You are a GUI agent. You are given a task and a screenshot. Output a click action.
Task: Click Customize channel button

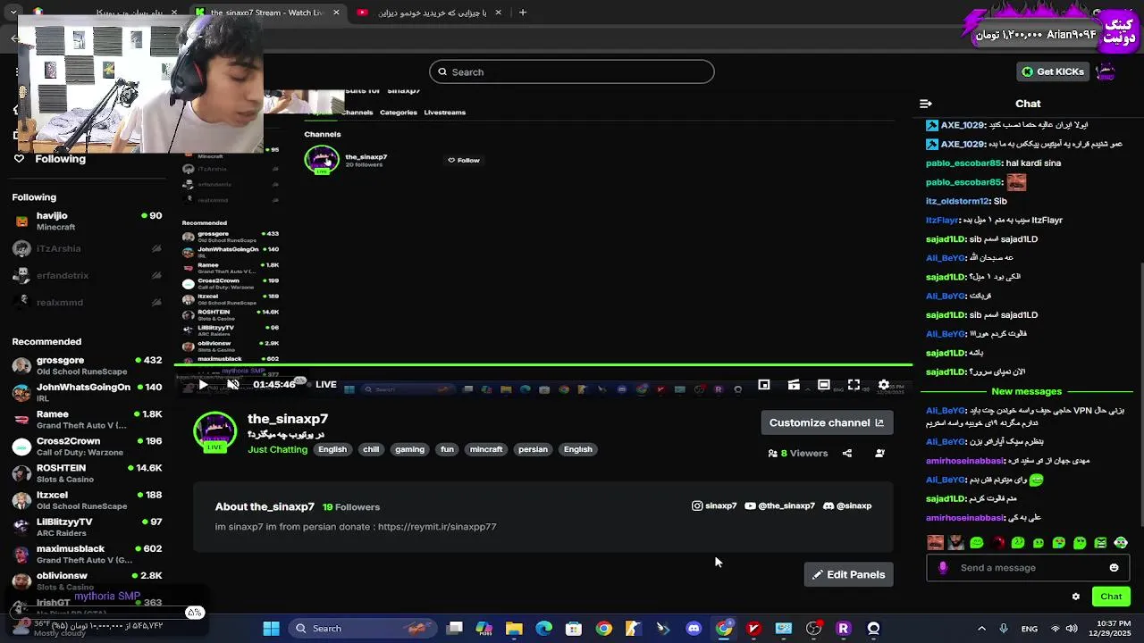(x=827, y=422)
